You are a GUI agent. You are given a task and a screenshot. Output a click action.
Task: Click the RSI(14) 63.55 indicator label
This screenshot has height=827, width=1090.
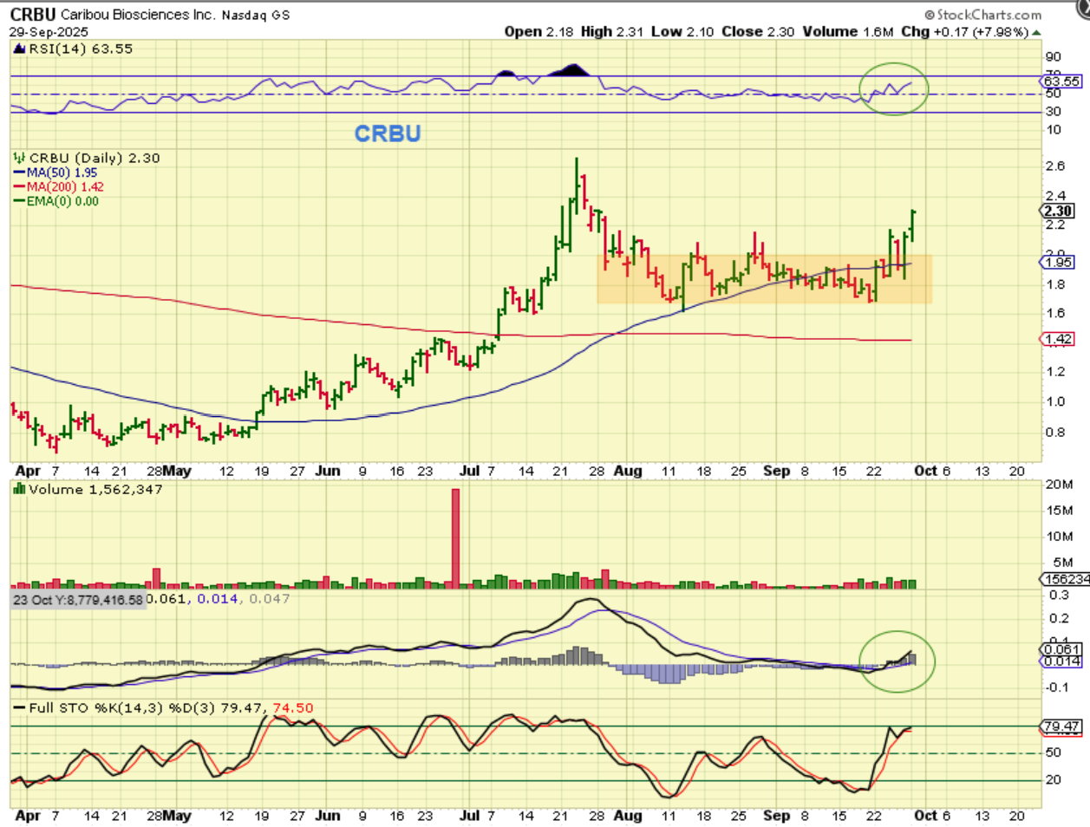tap(82, 49)
